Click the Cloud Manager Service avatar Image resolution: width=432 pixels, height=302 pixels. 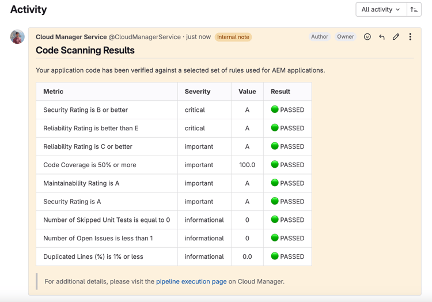[x=17, y=37]
